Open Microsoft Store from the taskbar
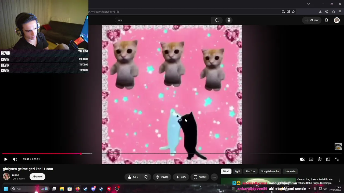Screen dimensions: 344x193 pyautogui.click(x=70, y=189)
